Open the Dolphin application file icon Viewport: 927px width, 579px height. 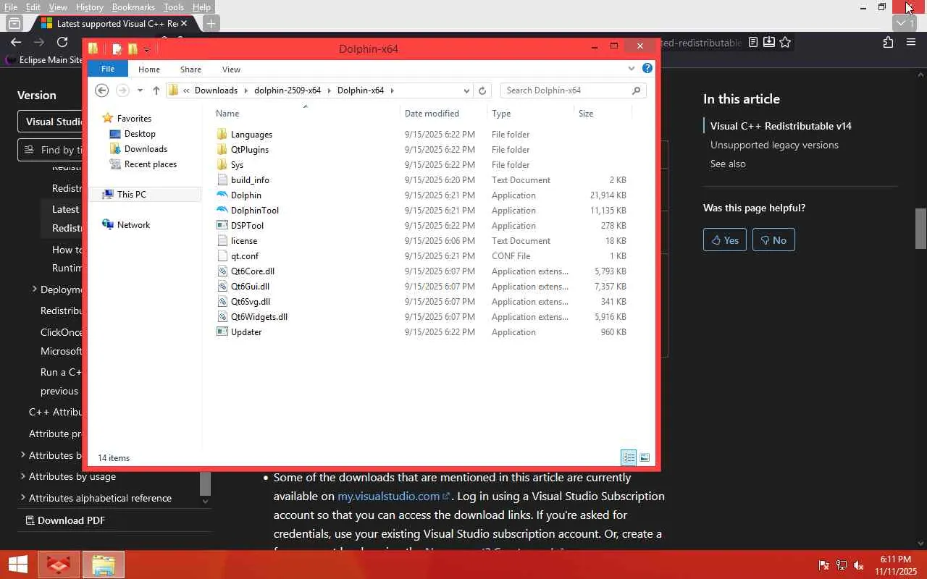tap(222, 195)
